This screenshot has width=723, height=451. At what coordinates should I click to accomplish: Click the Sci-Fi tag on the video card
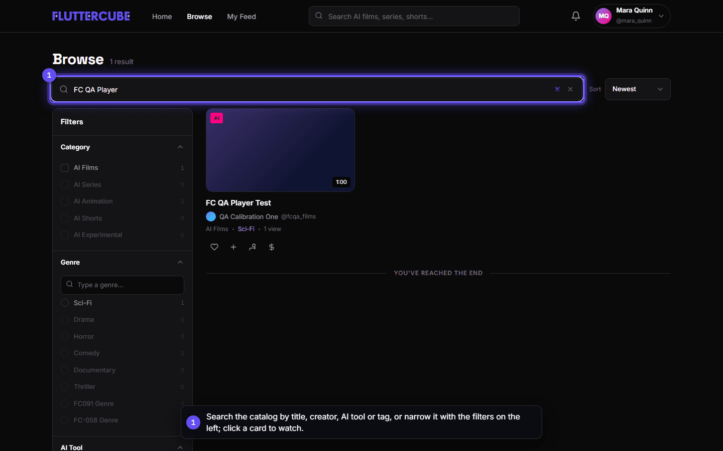(246, 229)
